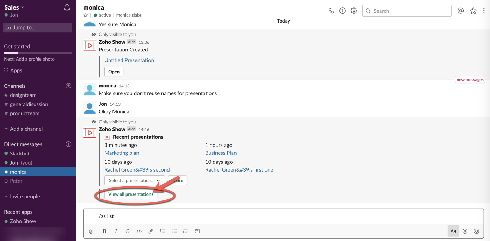Star the monica conversation
The height and width of the screenshot is (241, 490).
coord(85,15)
